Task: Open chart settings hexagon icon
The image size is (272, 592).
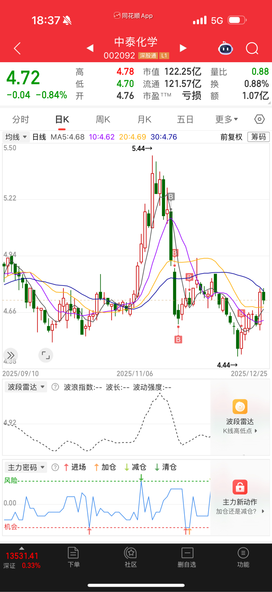Action: [x=260, y=119]
